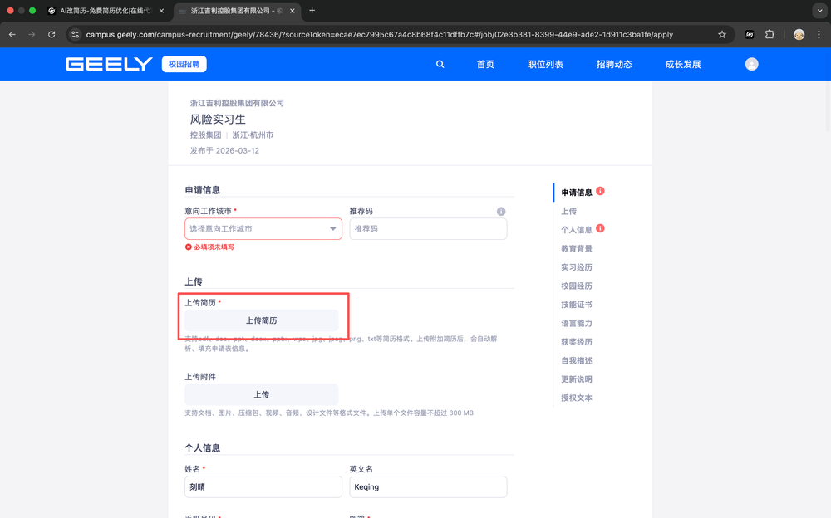Open the browser extensions puzzle icon
Screen dimensions: 831x518
tap(770, 35)
